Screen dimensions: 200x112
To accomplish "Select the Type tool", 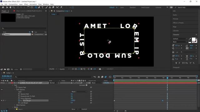I will (42, 7).
